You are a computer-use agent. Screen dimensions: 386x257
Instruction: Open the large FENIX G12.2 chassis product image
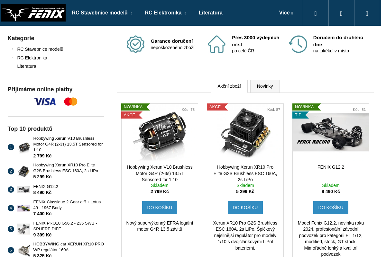click(x=331, y=132)
